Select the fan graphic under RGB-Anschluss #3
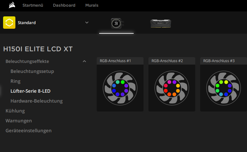The height and width of the screenshot is (152, 247). coord(224,88)
